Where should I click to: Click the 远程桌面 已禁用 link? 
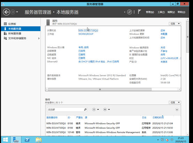[82, 54]
